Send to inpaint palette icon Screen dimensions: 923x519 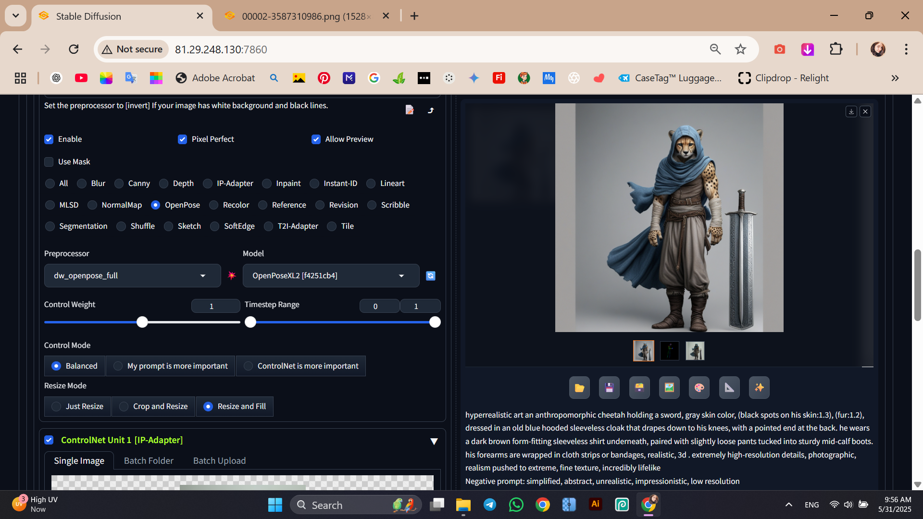tap(699, 388)
